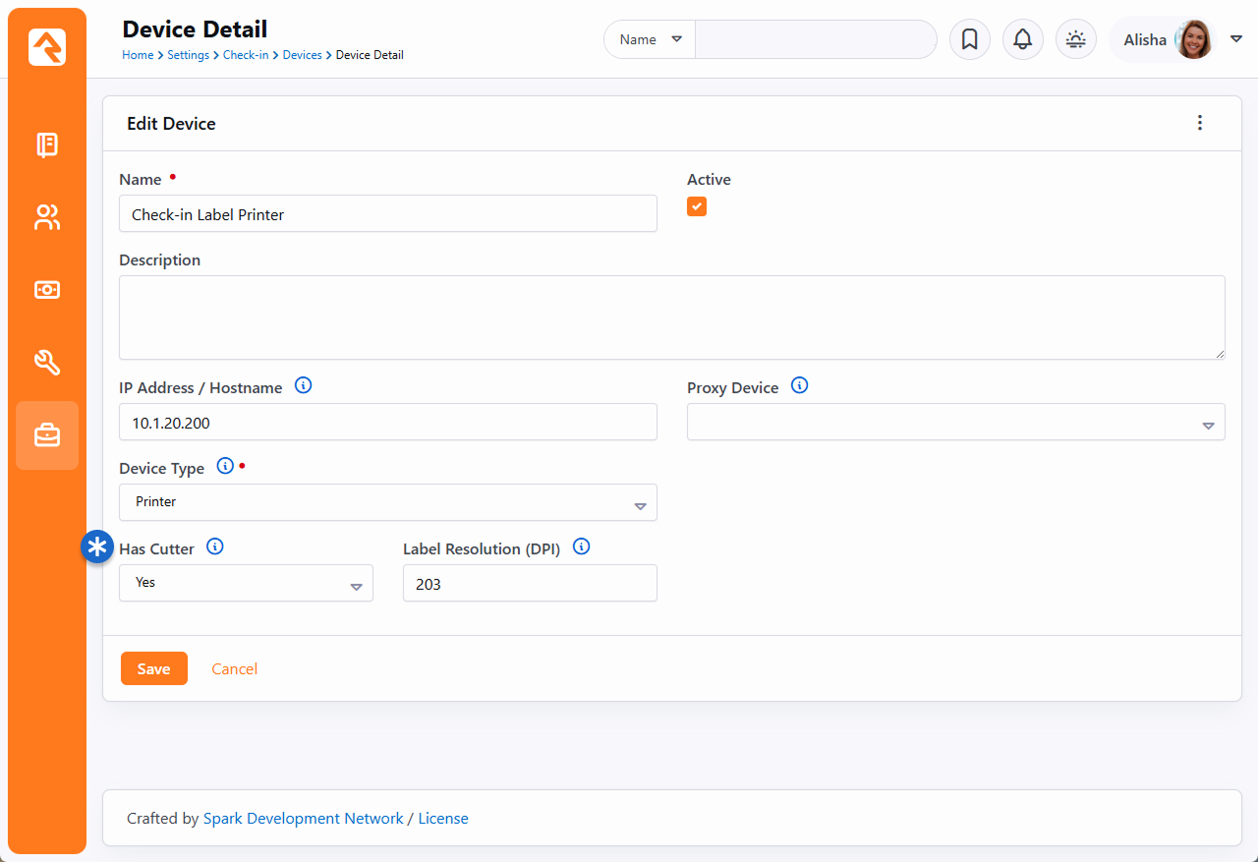
Task: Open the wrench Tools sidebar icon
Action: (x=47, y=363)
